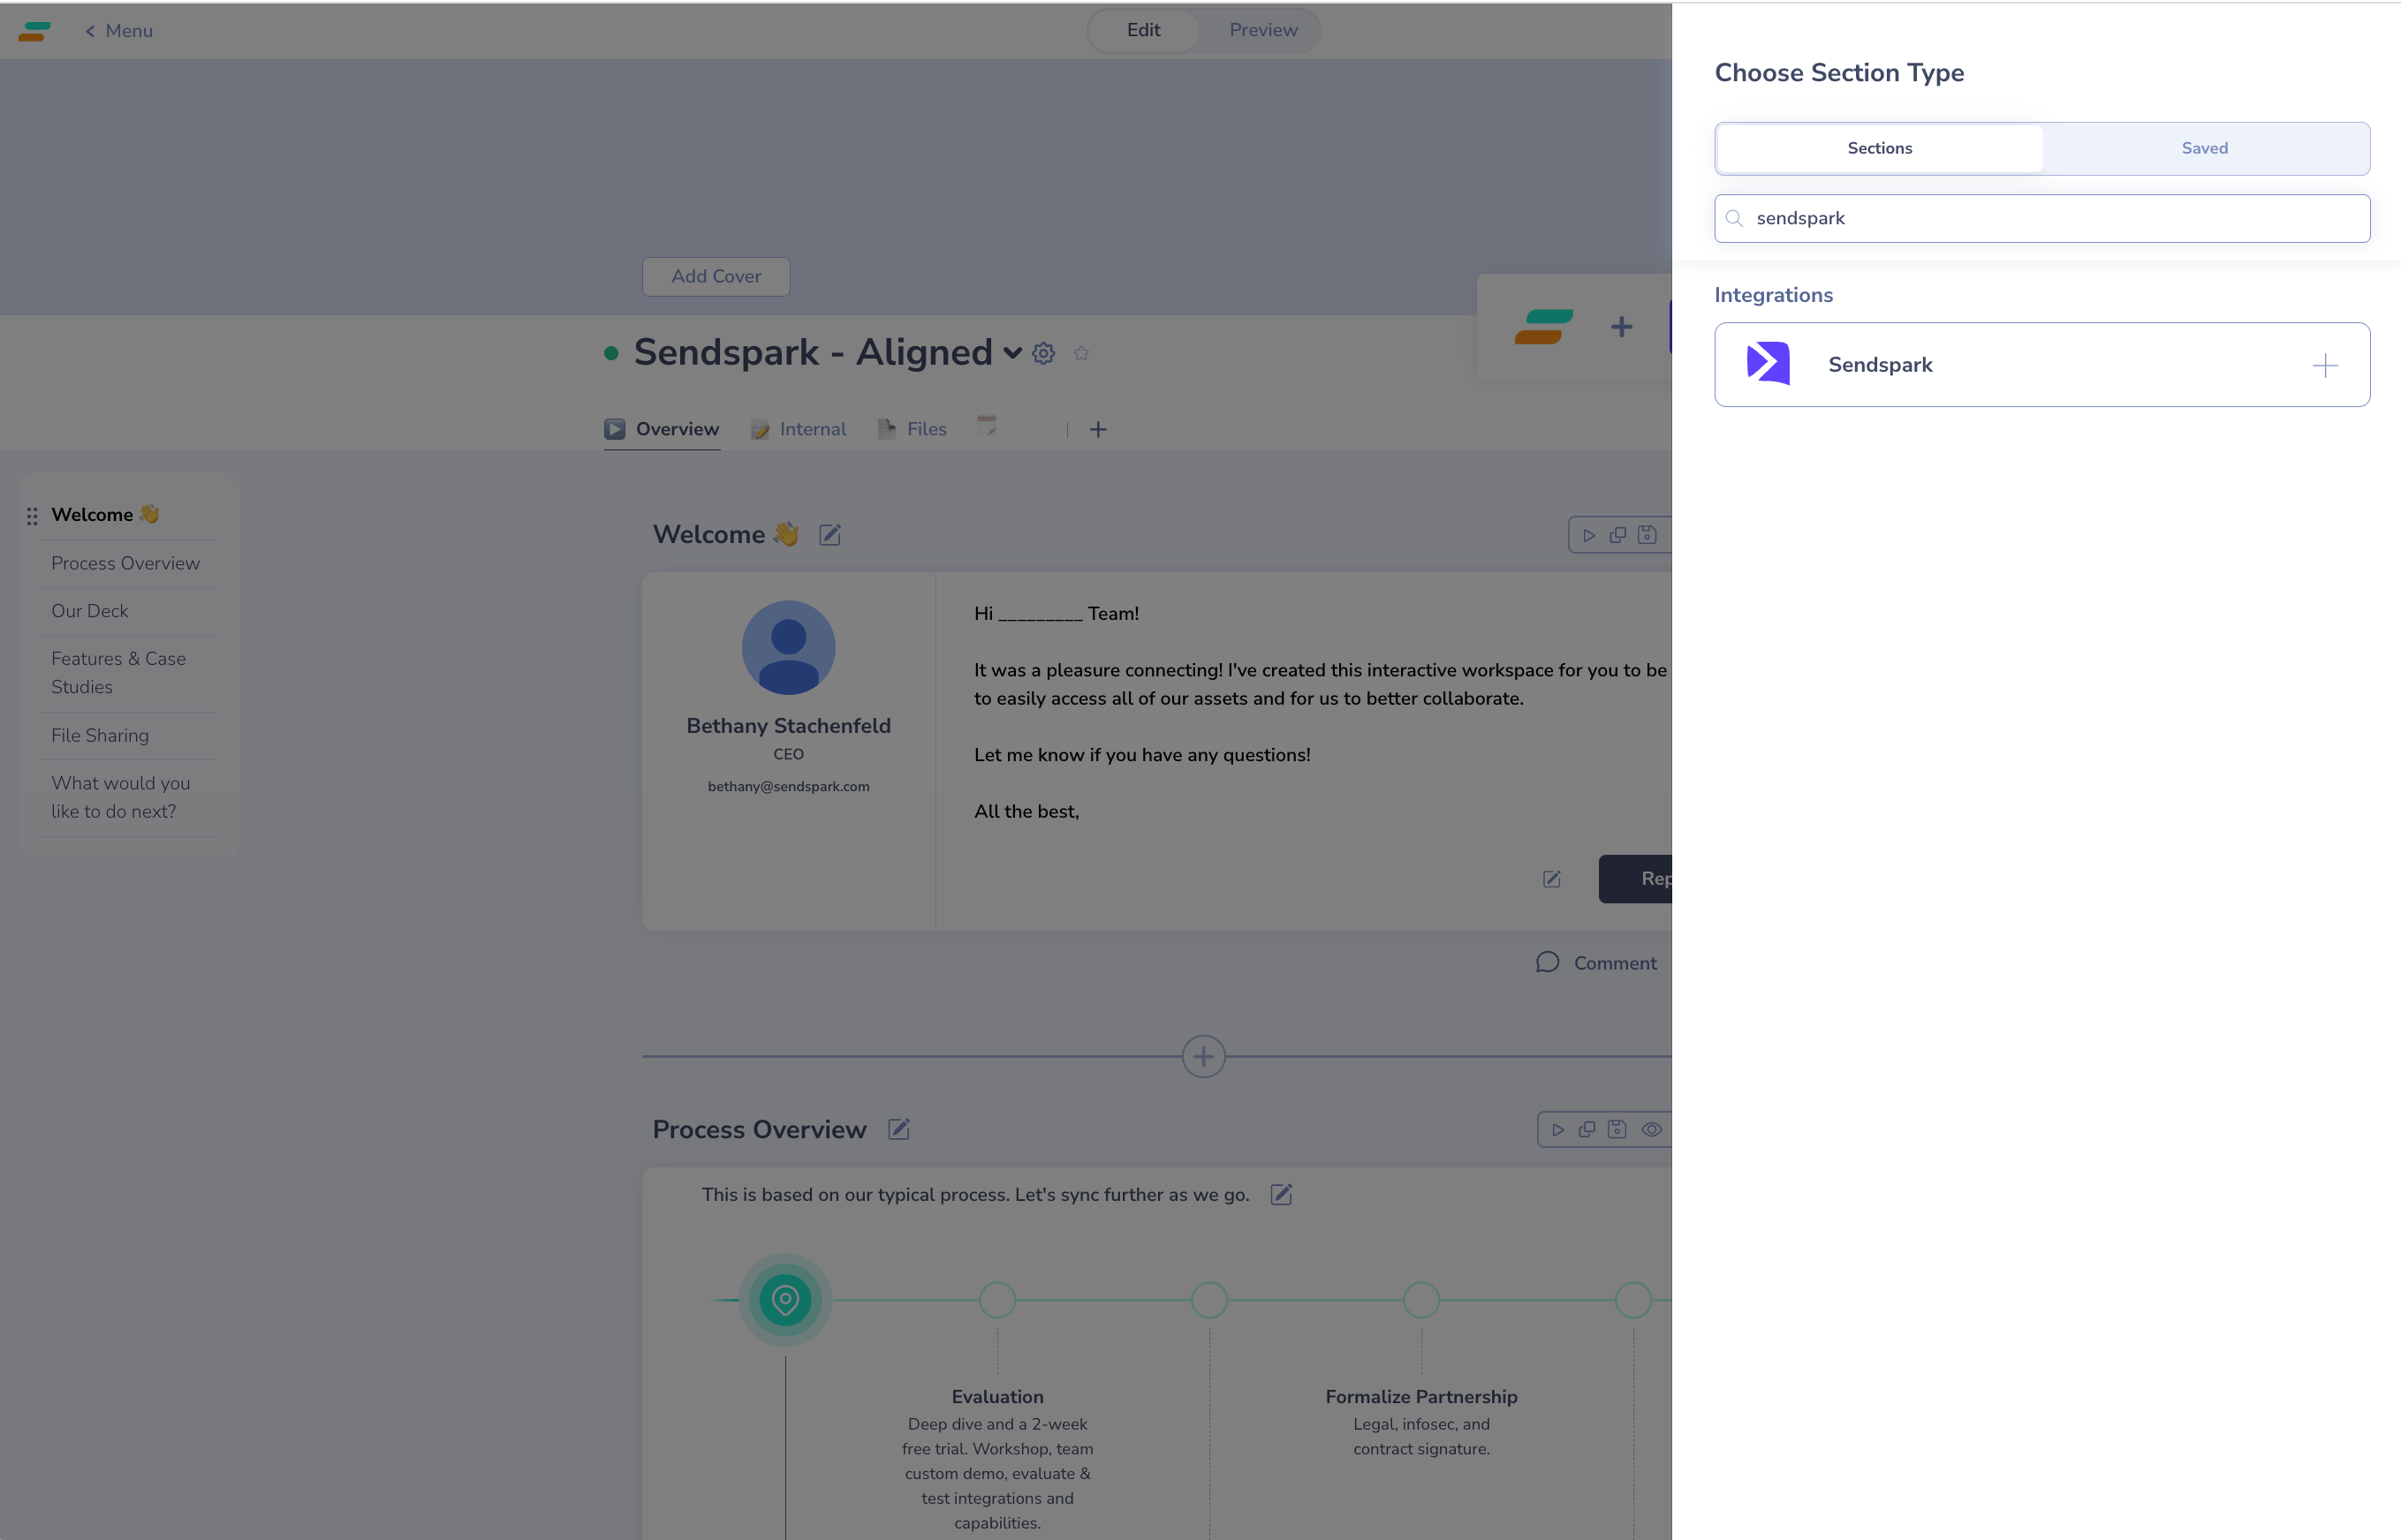Select the Overview tab
The width and height of the screenshot is (2401, 1540).
[663, 429]
